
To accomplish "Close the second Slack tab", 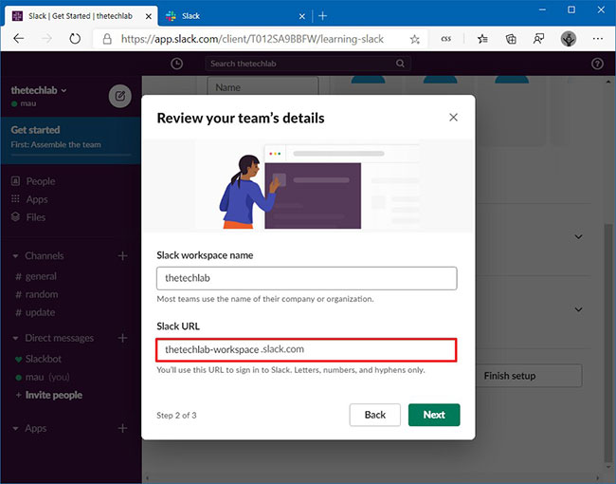I will [x=301, y=16].
